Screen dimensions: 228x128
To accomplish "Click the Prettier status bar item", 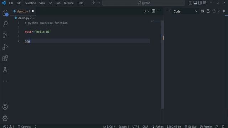I will click(x=206, y=127).
